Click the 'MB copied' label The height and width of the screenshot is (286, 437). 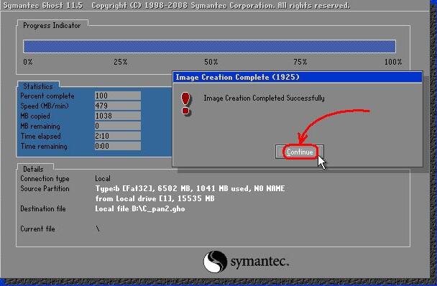coord(35,116)
